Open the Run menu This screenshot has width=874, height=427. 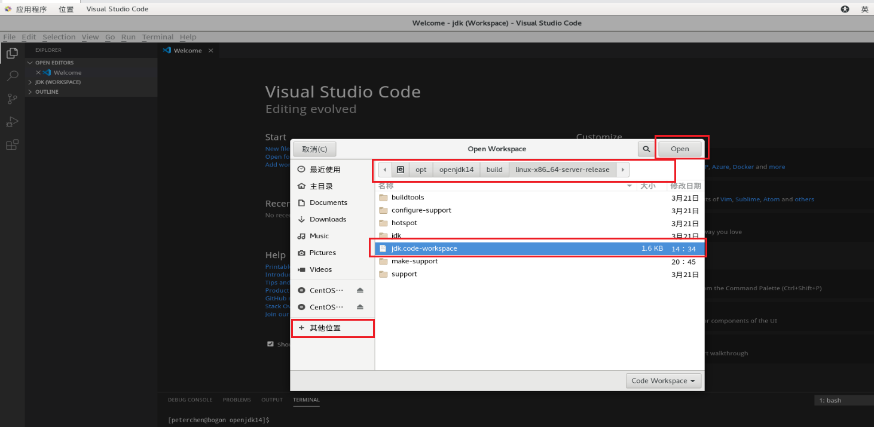[x=129, y=37]
